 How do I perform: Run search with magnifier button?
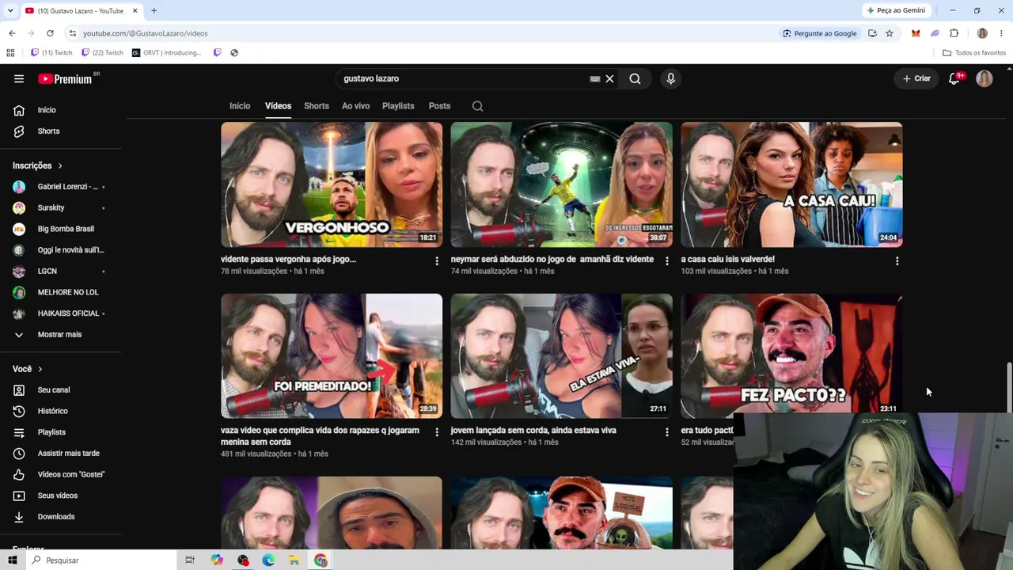coord(635,78)
